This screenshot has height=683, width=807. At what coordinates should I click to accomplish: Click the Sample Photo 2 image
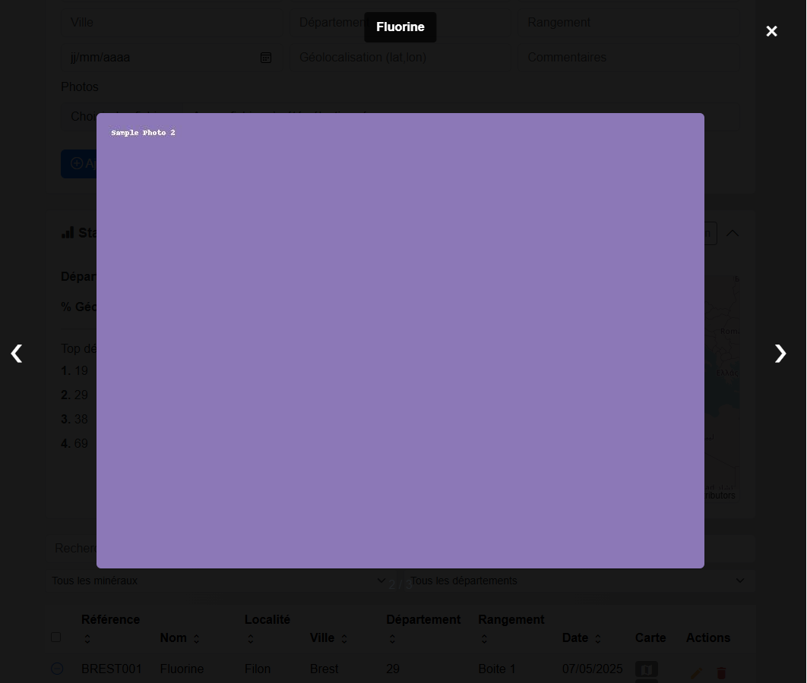pos(400,341)
